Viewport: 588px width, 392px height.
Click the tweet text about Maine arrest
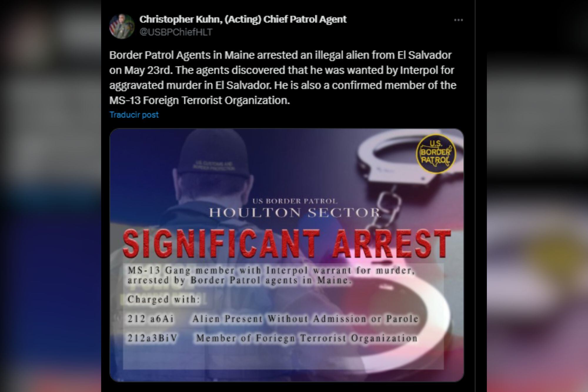tap(283, 78)
